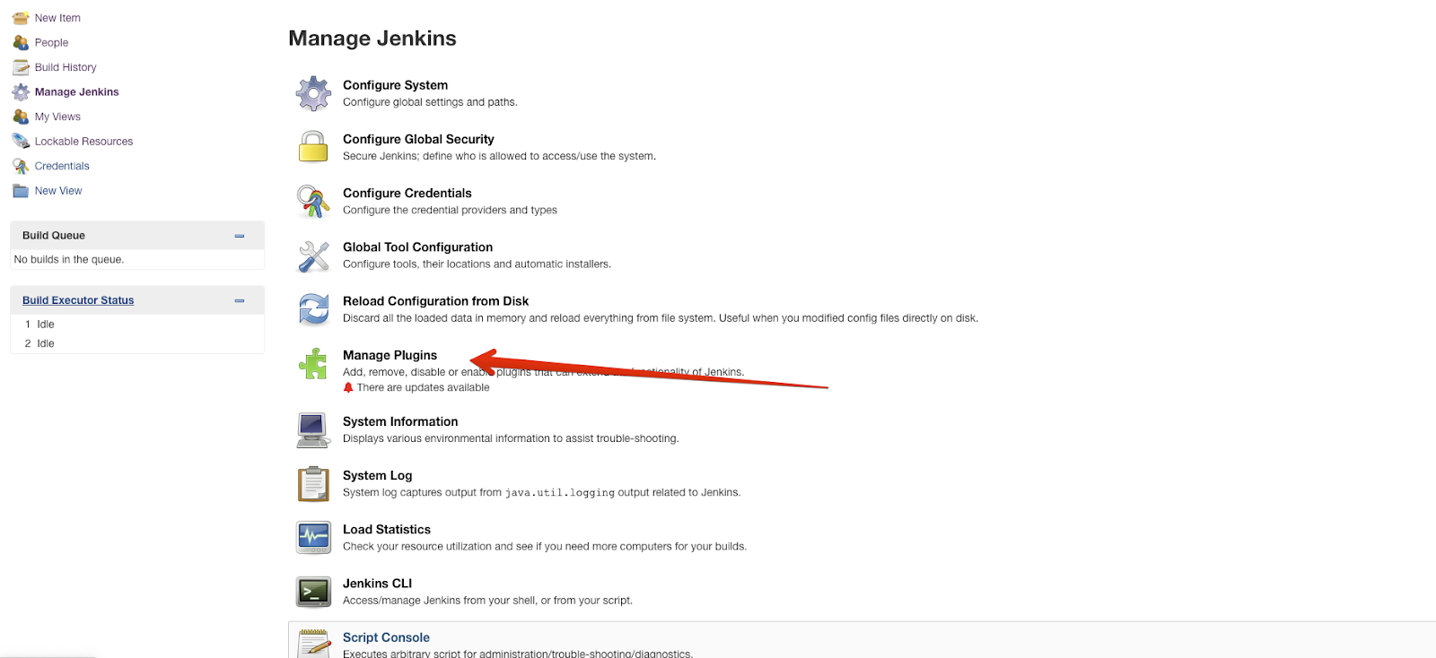Open the Build Executor Status link

tap(78, 300)
